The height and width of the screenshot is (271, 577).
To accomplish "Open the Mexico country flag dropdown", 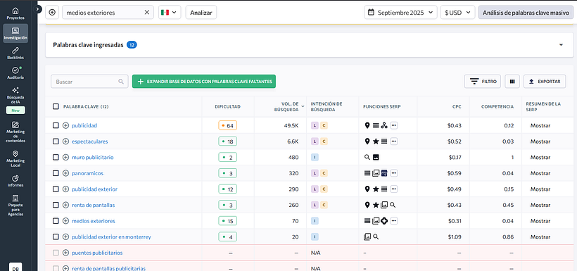I will coord(170,12).
